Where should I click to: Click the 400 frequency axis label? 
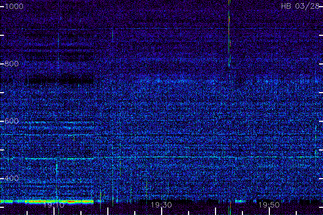pyautogui.click(x=11, y=178)
